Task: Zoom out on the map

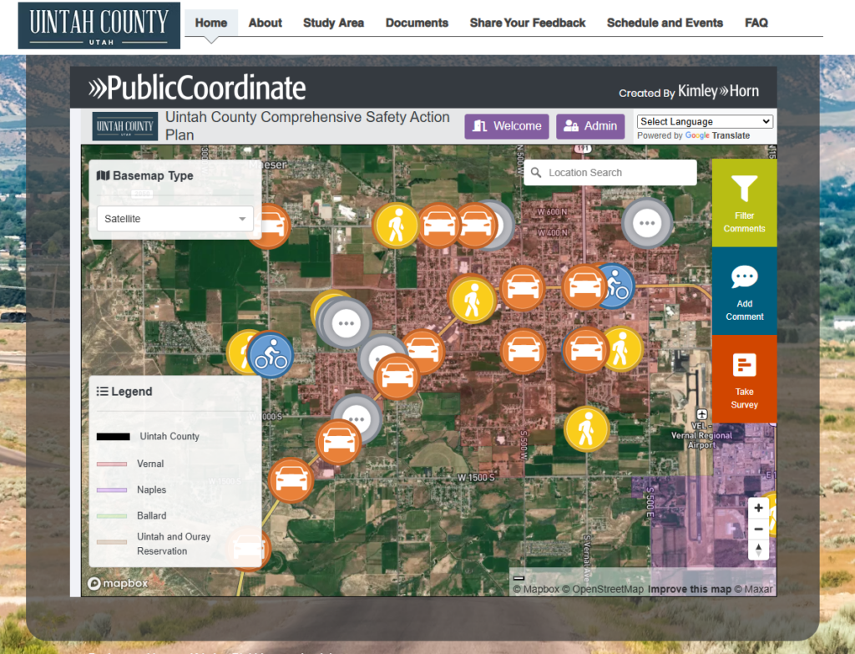Action: click(757, 529)
